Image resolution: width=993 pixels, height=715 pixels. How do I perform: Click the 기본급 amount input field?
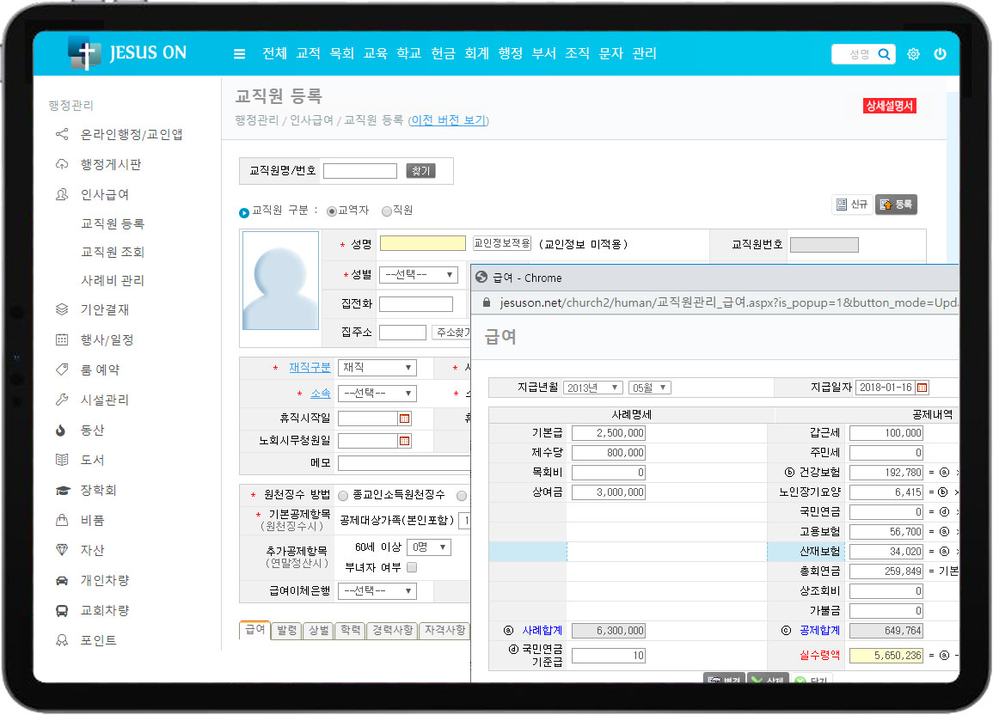608,433
